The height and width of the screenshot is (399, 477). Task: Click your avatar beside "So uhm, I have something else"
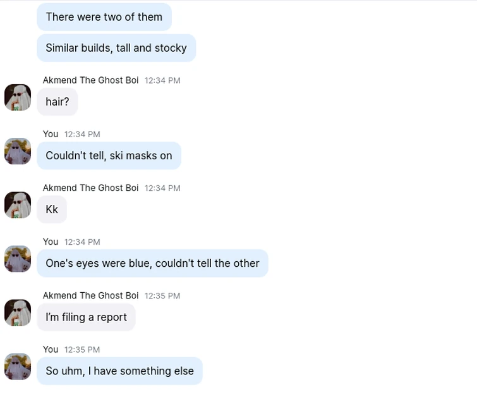coord(18,366)
